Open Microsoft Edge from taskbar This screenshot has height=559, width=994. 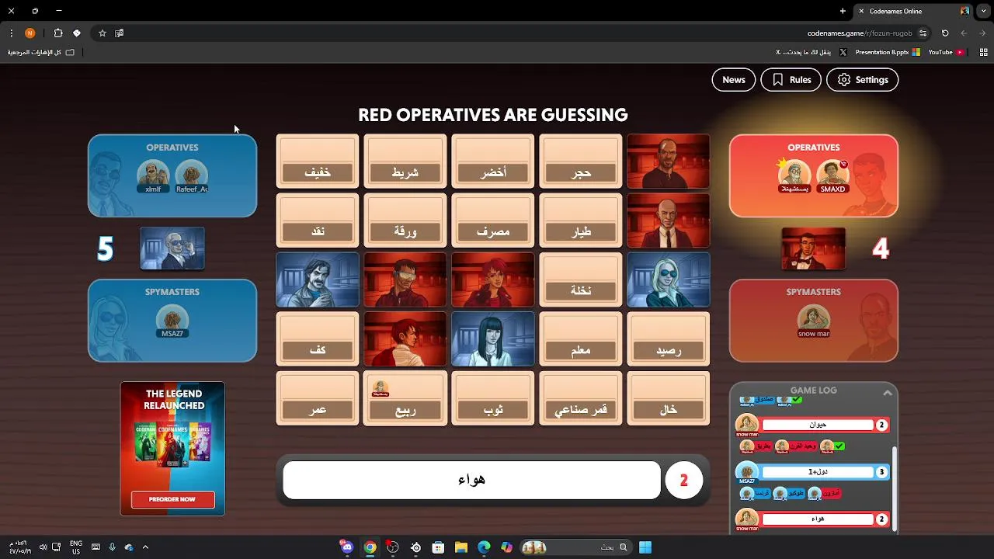coord(484,547)
